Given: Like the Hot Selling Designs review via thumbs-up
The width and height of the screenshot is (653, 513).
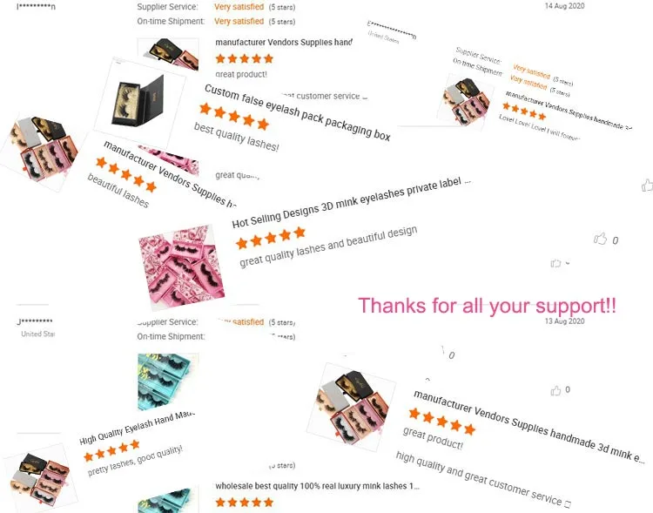Looking at the screenshot, I should point(600,239).
